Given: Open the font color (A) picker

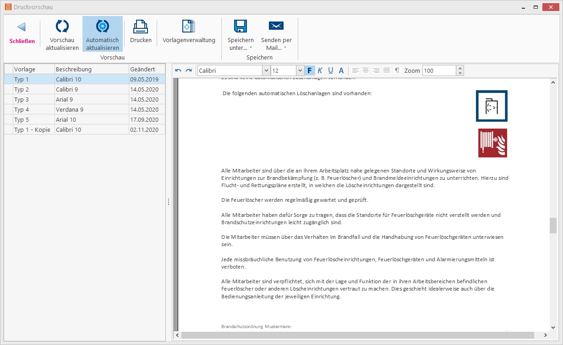Looking at the screenshot, I should [341, 70].
